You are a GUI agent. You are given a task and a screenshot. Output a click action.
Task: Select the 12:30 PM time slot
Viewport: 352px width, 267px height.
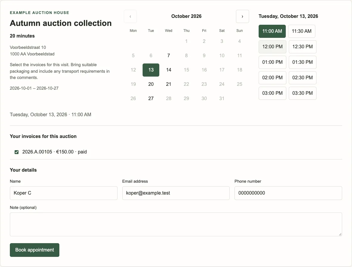[302, 46]
